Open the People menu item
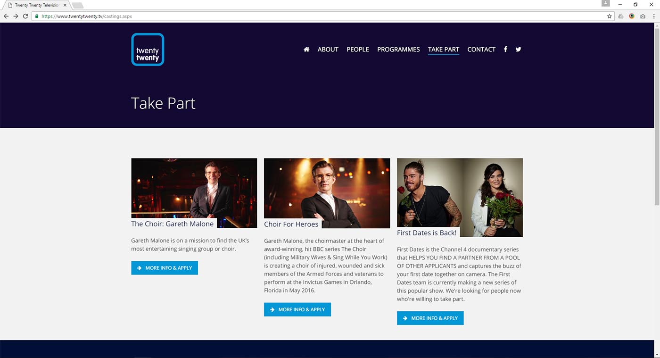The height and width of the screenshot is (358, 660). (358, 50)
